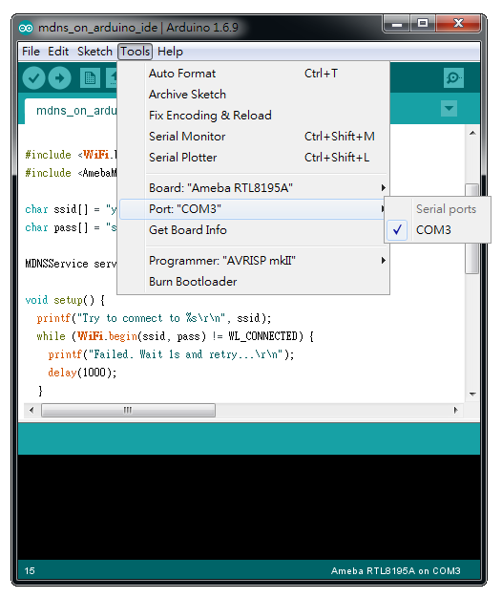Open the Help menu
The width and height of the screenshot is (502, 598).
pos(170,52)
